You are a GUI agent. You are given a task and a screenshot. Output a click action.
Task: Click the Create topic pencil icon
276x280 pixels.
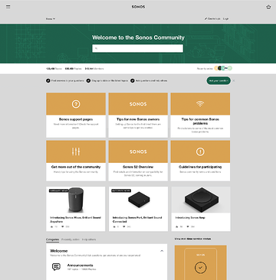tap(205, 18)
